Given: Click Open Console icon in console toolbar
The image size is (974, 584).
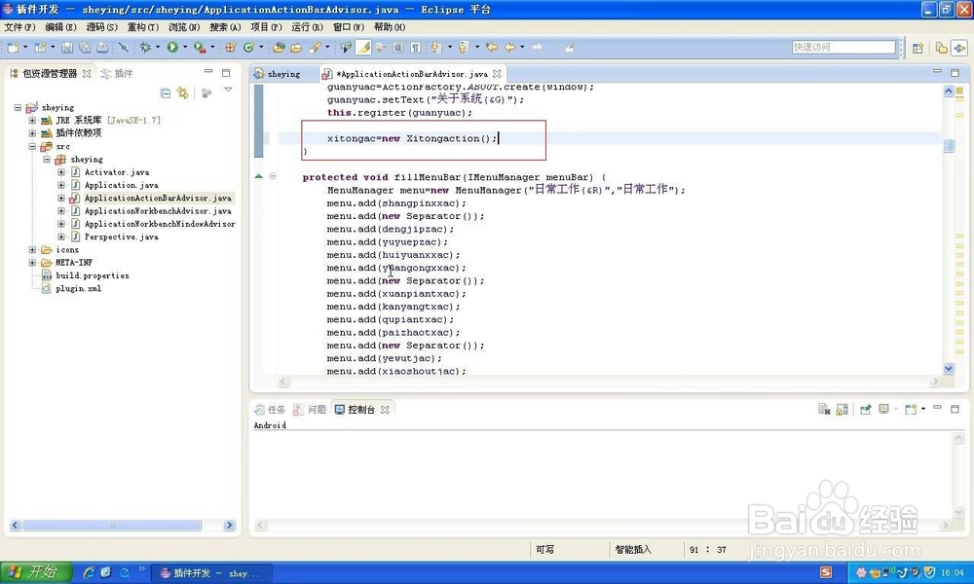Looking at the screenshot, I should click(x=910, y=409).
